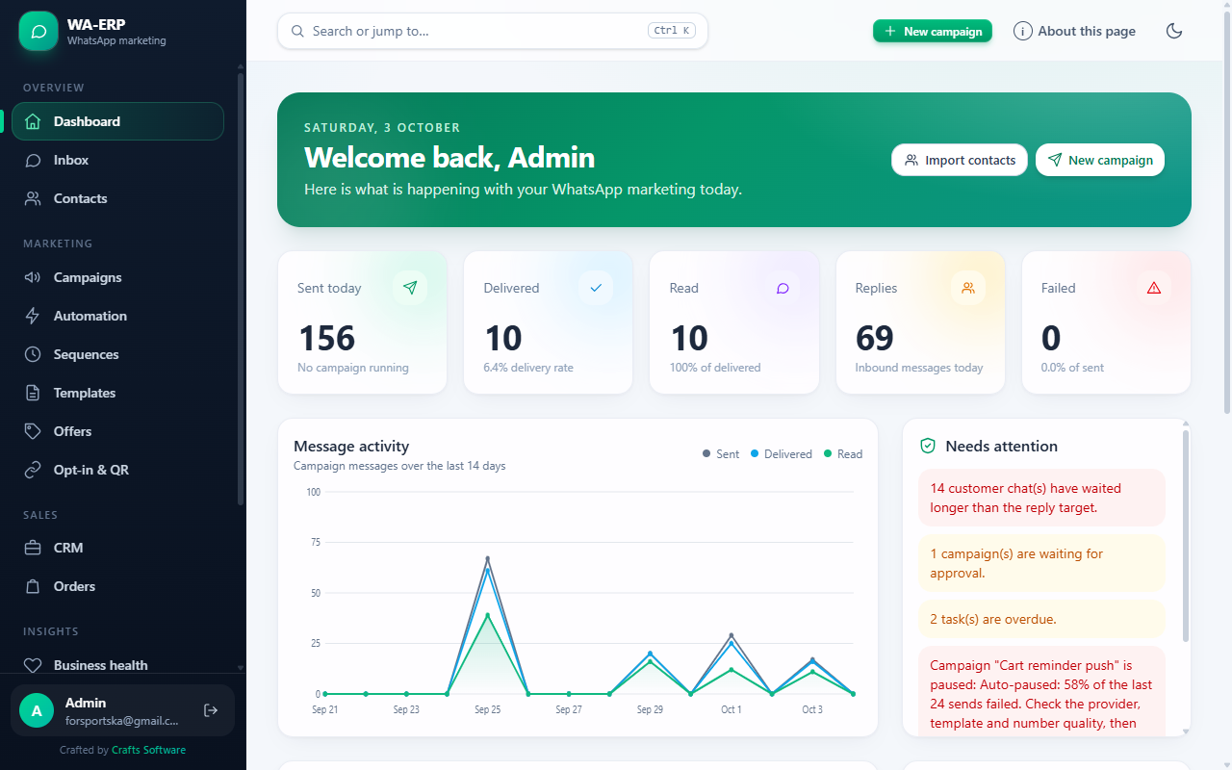Open the 14 customer chats waiting alert
The width and height of the screenshot is (1232, 770).
point(1041,498)
